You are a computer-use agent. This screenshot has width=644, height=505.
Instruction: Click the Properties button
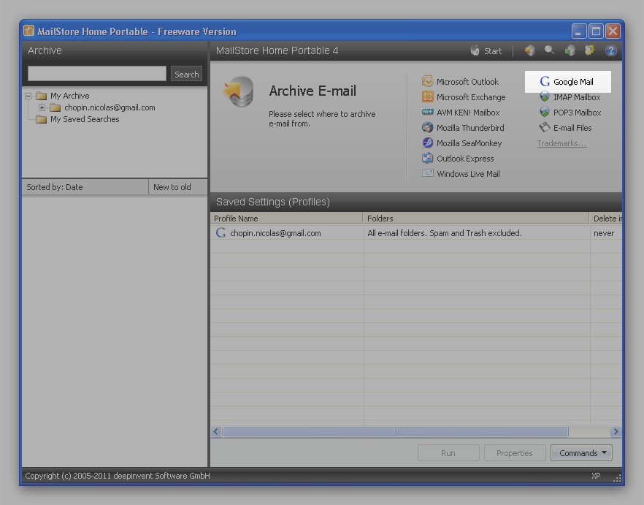pyautogui.click(x=515, y=453)
